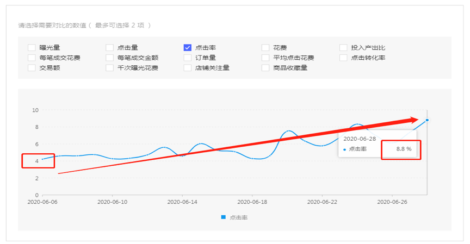The image size is (470, 244).
Task: Select the 花费 metric checkbox
Action: 265,48
